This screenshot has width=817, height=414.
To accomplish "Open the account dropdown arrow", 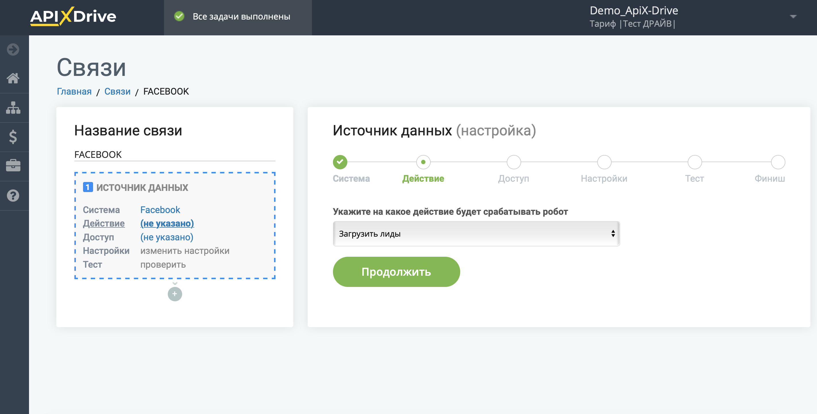I will [x=793, y=17].
